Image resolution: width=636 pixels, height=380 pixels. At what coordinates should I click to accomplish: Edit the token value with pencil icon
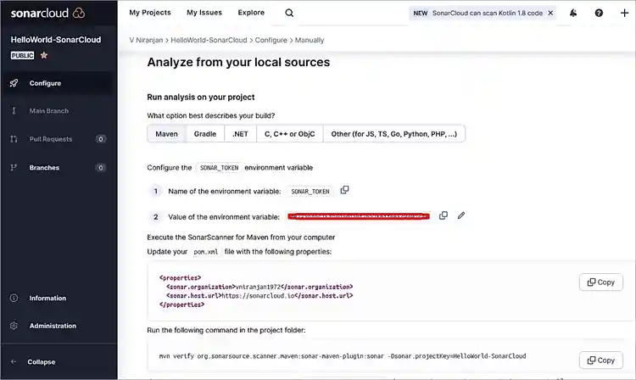(461, 215)
